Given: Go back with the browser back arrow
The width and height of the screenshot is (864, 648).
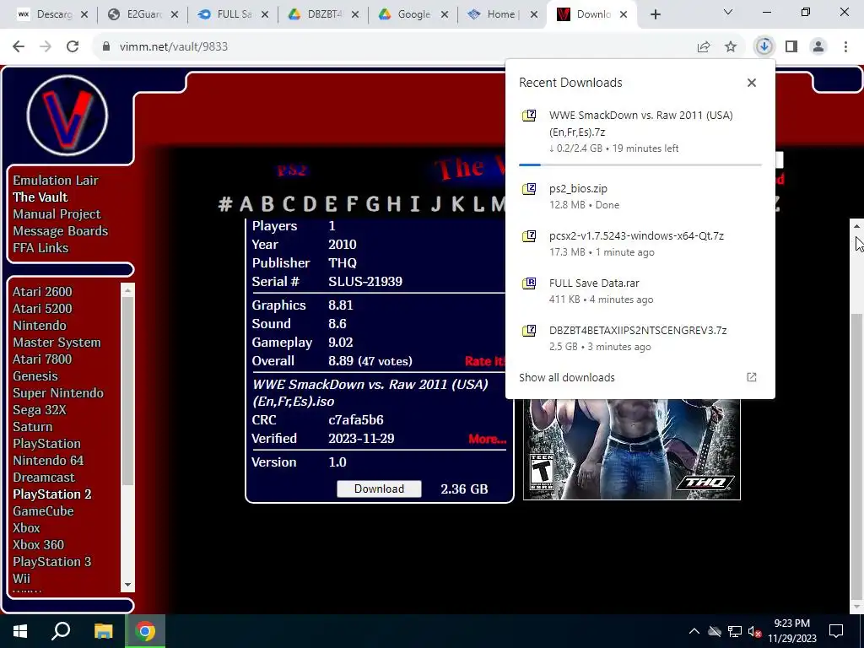Looking at the screenshot, I should pyautogui.click(x=19, y=46).
